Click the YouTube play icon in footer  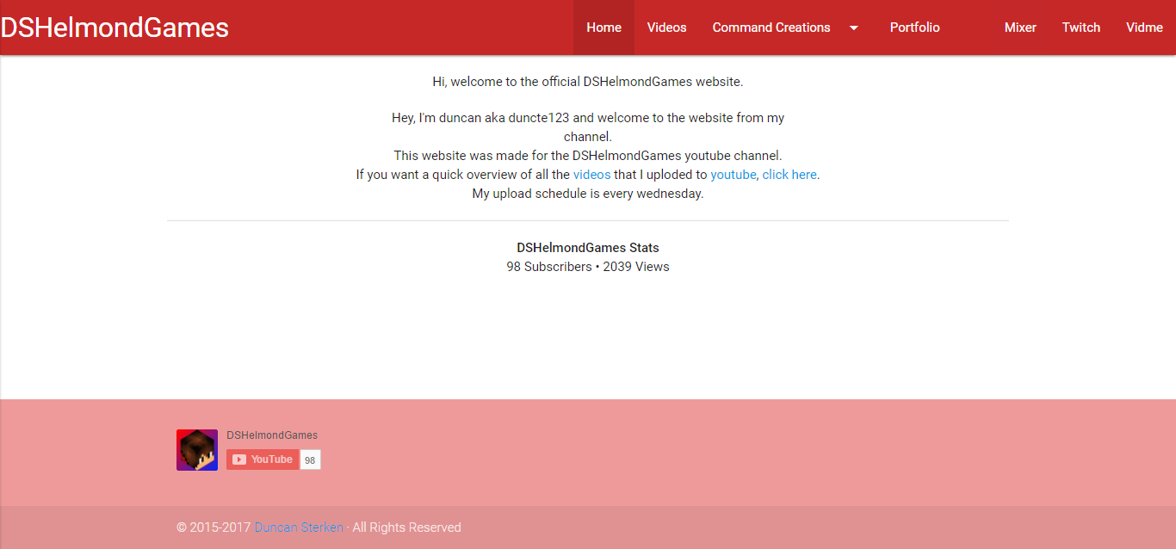[x=239, y=460]
